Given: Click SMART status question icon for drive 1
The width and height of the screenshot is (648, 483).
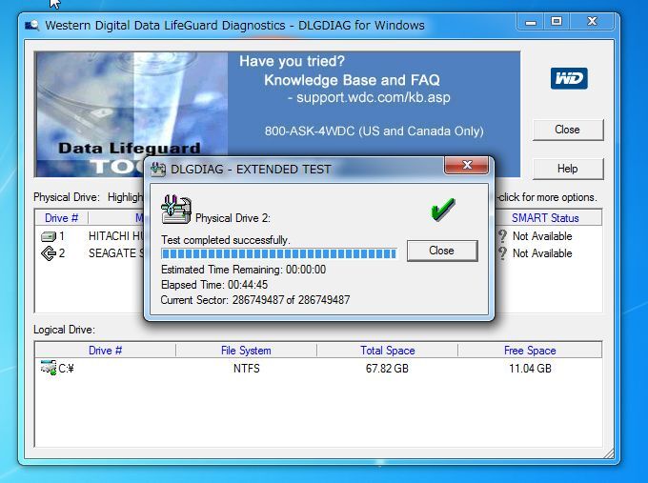Looking at the screenshot, I should (x=502, y=236).
